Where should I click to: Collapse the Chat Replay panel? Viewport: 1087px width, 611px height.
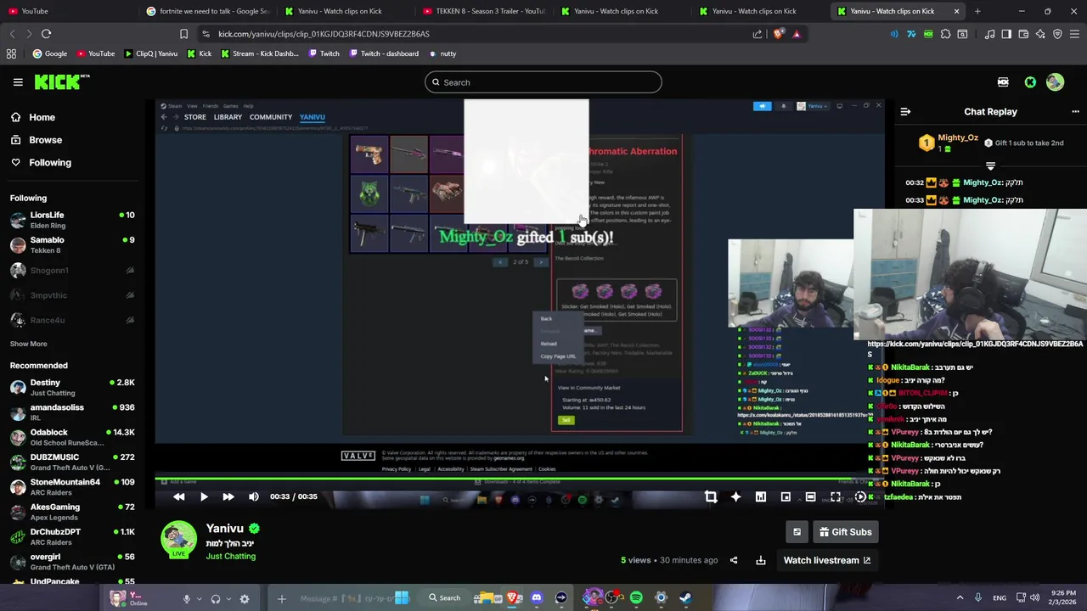point(905,111)
